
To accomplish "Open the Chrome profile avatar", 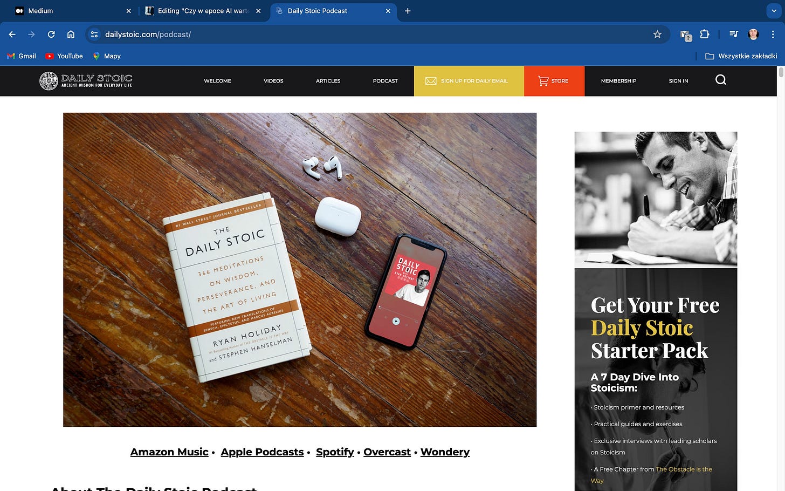I will pyautogui.click(x=753, y=35).
